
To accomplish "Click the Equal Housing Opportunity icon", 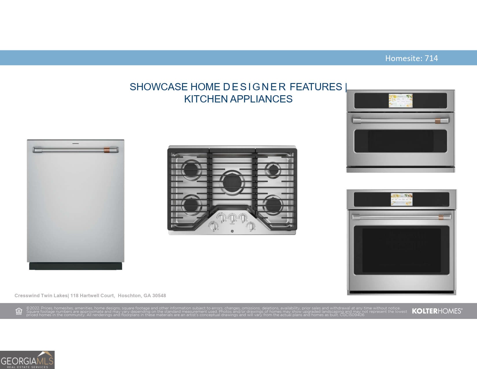I will point(19,311).
